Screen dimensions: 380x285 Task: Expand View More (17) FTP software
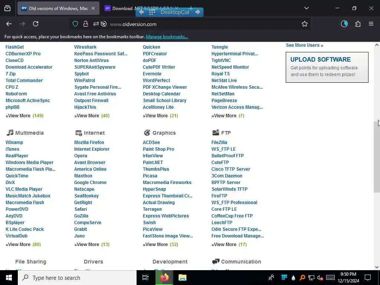point(229,244)
